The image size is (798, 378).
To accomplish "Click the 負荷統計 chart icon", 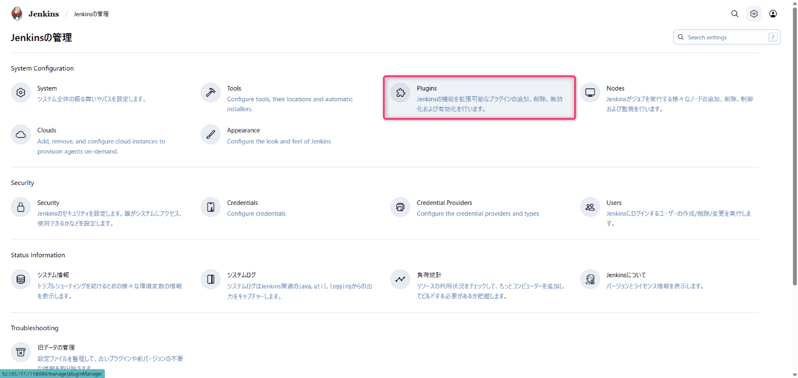I will click(x=400, y=280).
